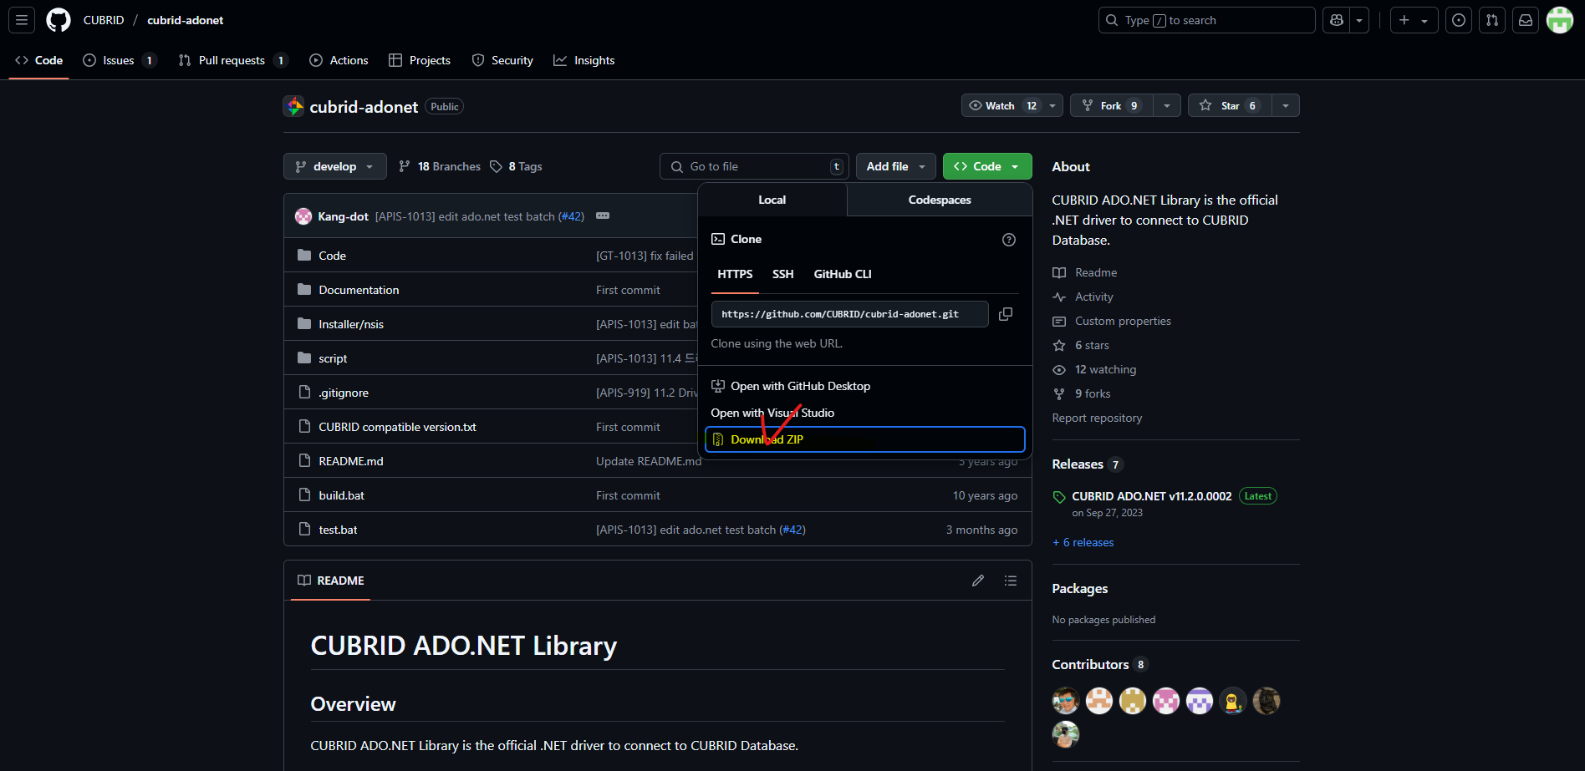Focus the Type / to search box
The height and width of the screenshot is (771, 1585).
(x=1206, y=20)
